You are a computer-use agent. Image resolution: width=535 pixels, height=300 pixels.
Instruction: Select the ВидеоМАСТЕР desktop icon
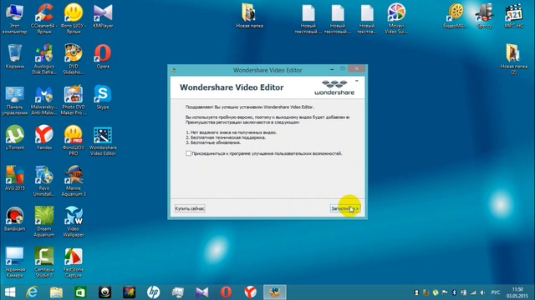click(455, 16)
